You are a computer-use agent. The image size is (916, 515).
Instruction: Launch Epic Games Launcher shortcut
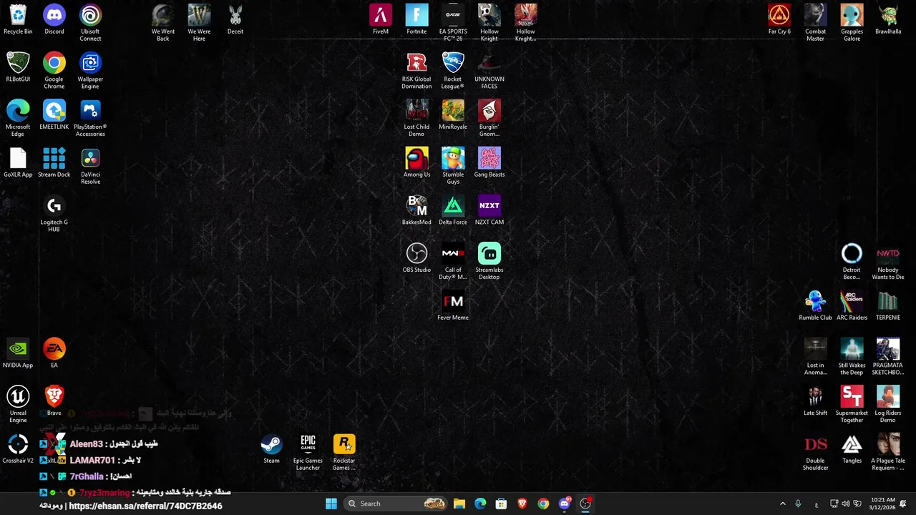pos(308,453)
